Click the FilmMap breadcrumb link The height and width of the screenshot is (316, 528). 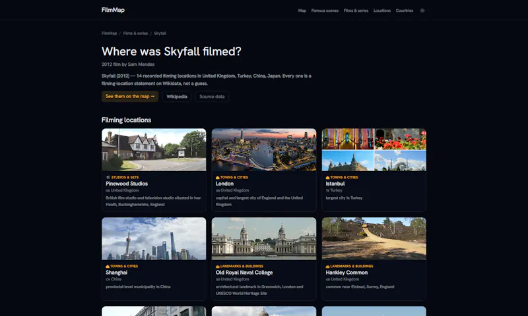[x=109, y=33]
